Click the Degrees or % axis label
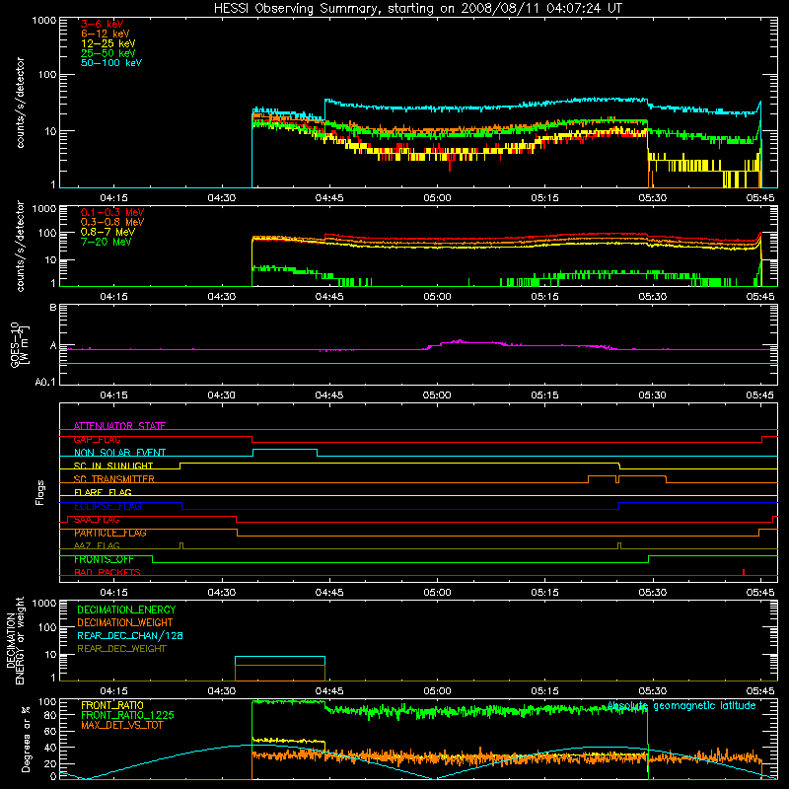Viewport: 789px width, 789px height. coord(26,739)
